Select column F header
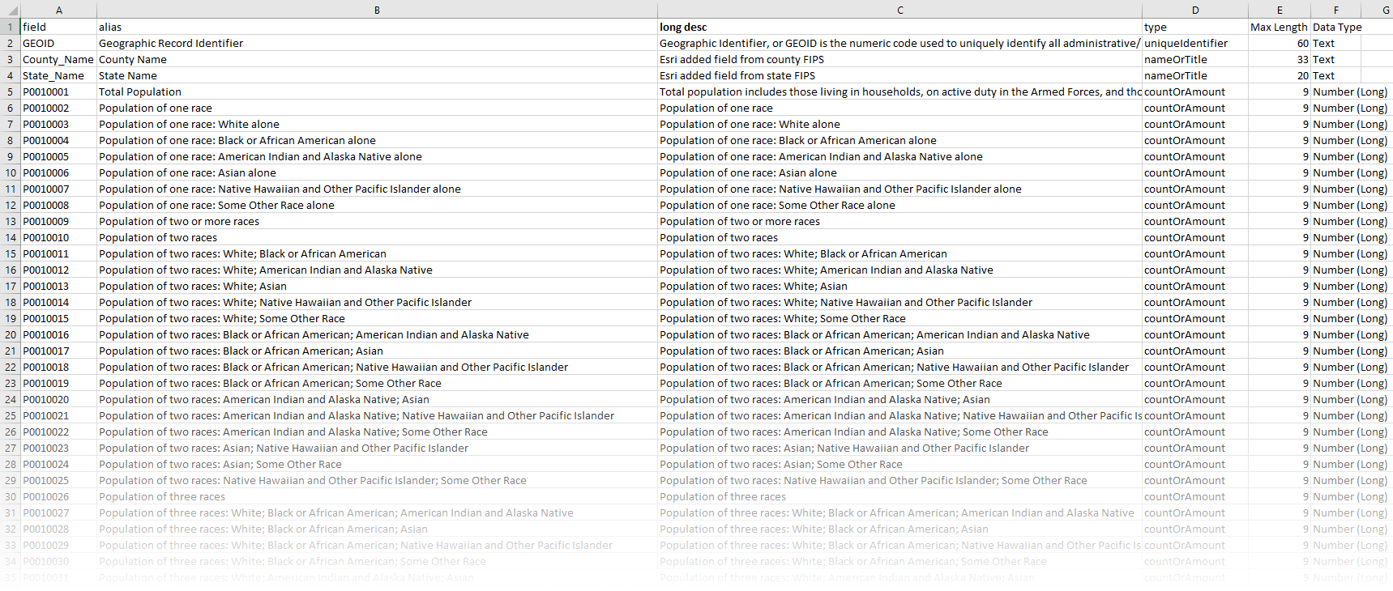 1335,10
